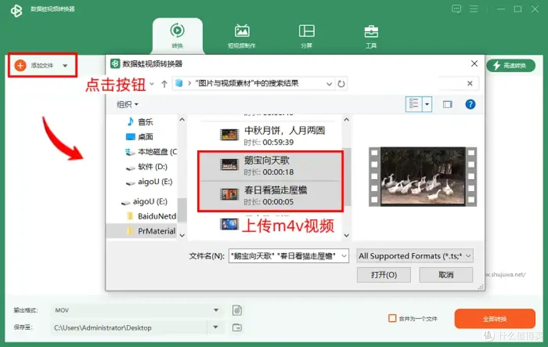Select 桌面 desktop in the sidebar
Screen dimensions: 548x347
pos(140,137)
